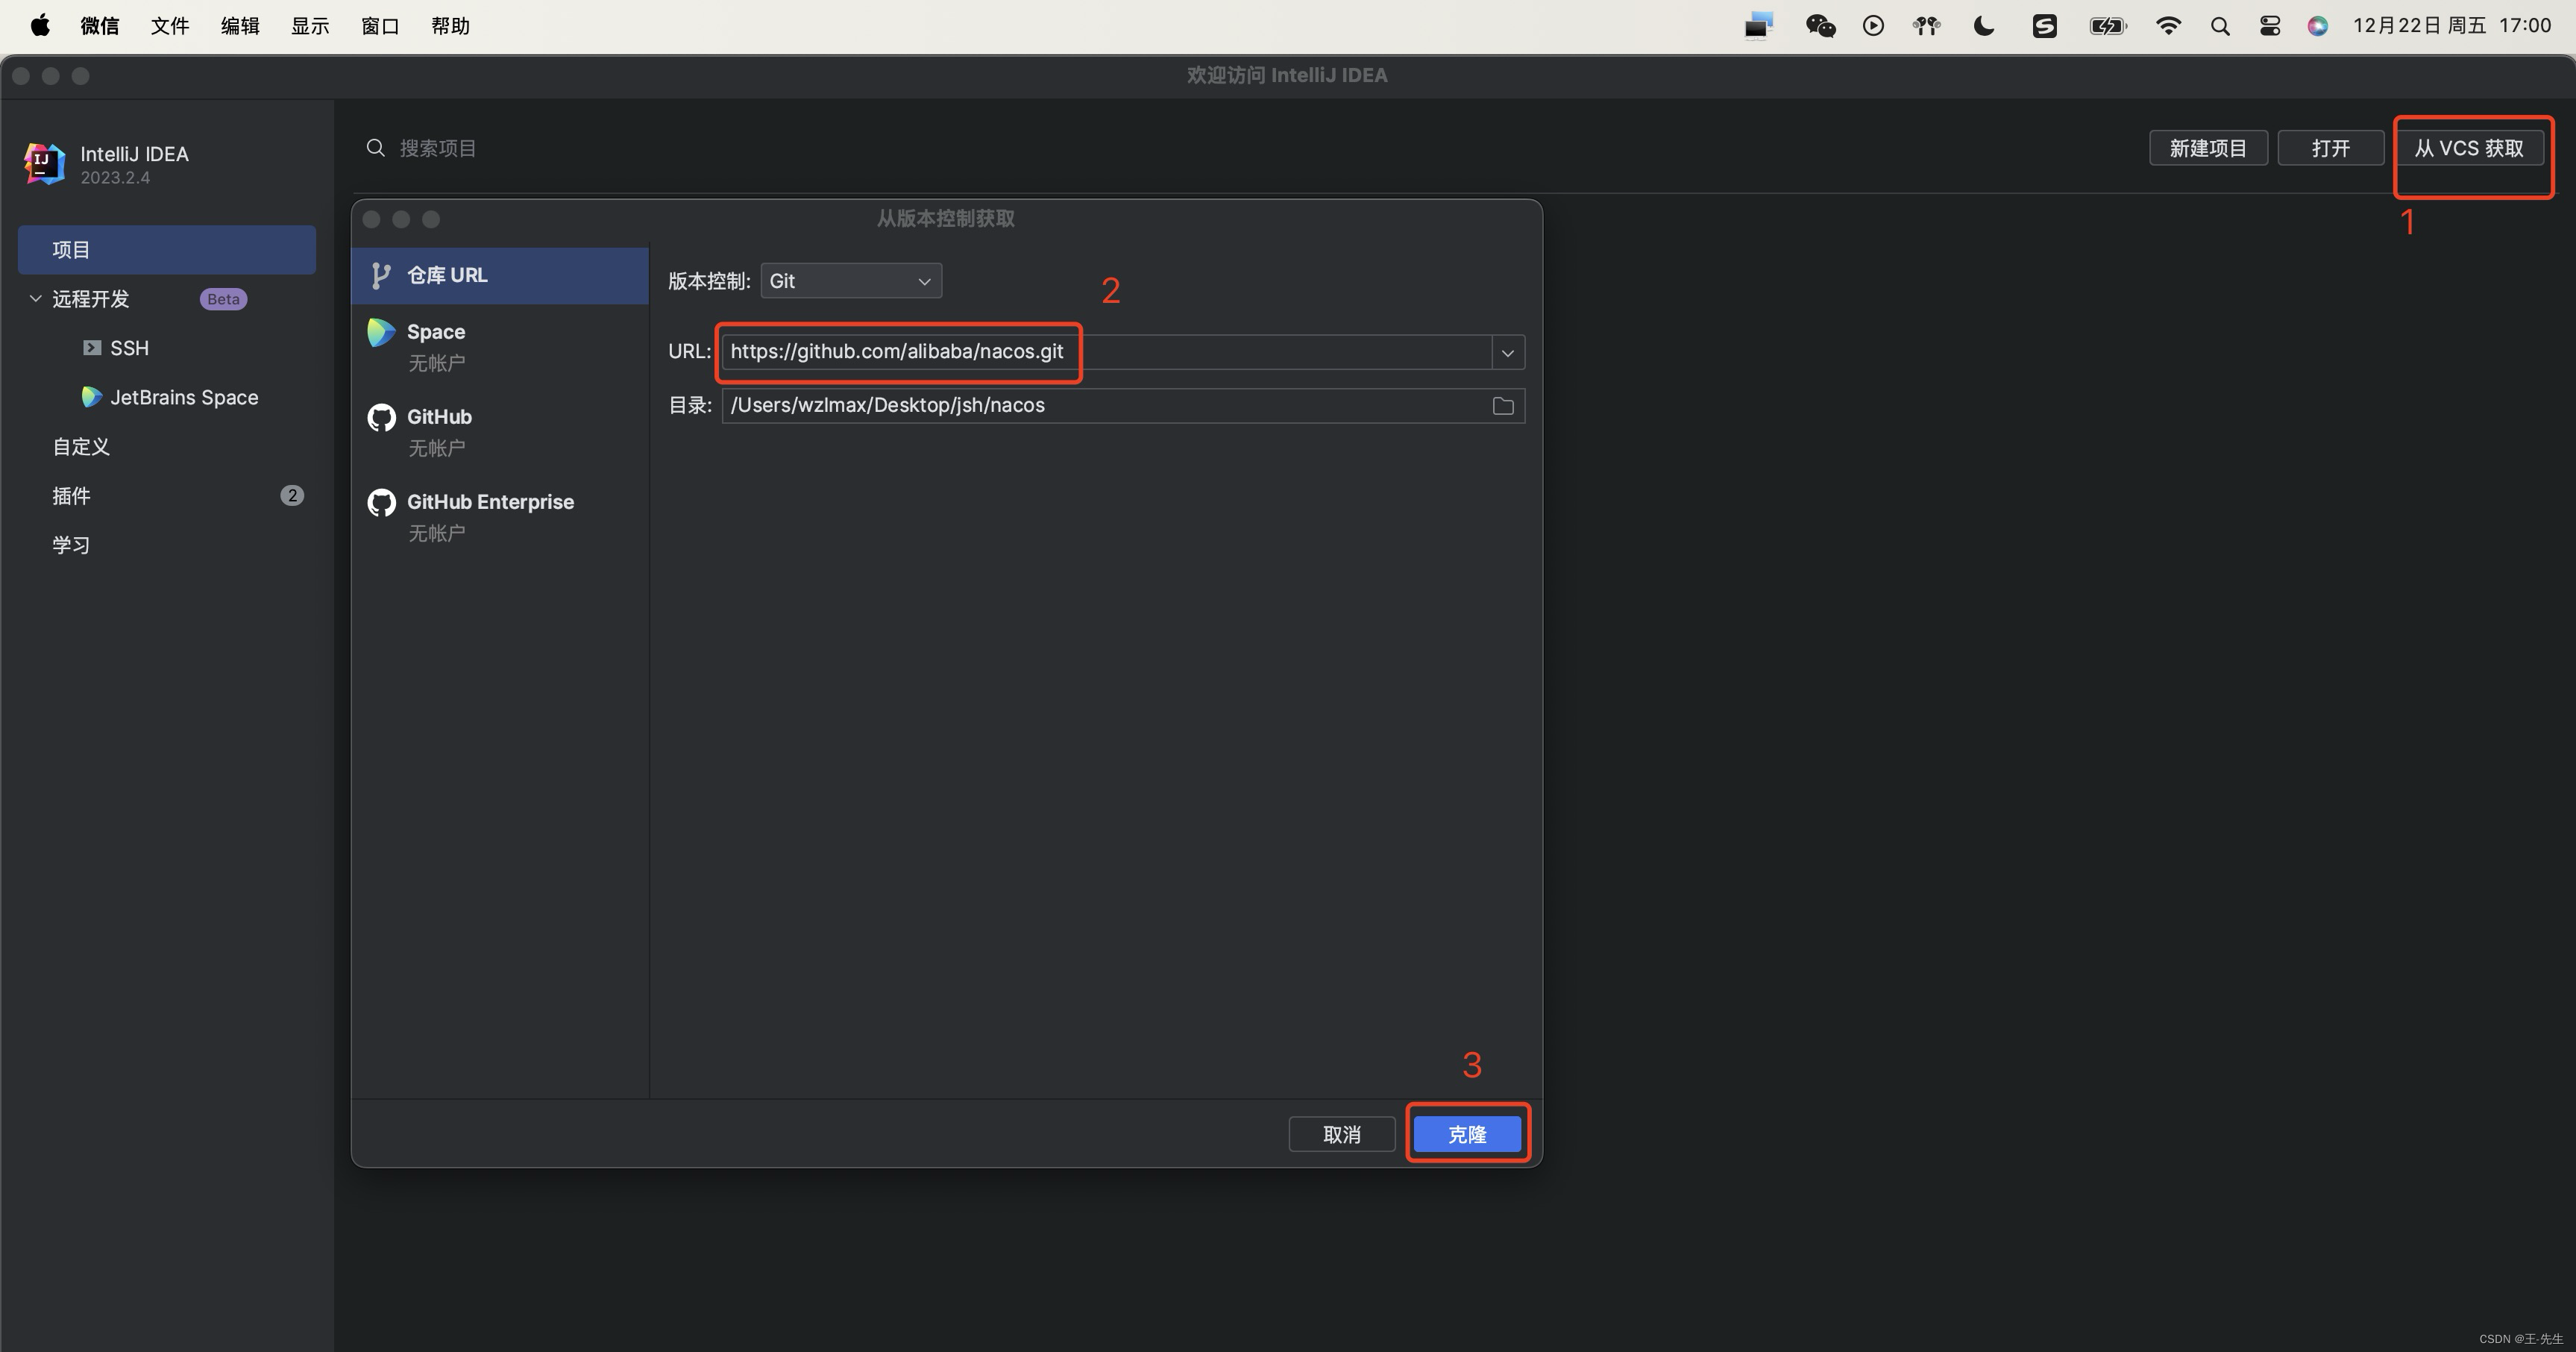
Task: Click the 从 VCS 获取 button
Action: click(2469, 148)
